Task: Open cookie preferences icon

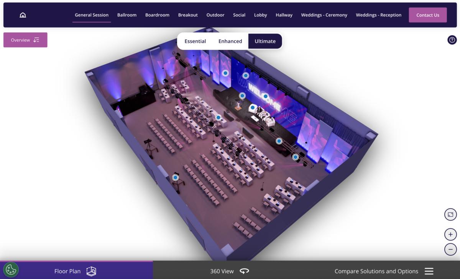Action: coord(11,270)
